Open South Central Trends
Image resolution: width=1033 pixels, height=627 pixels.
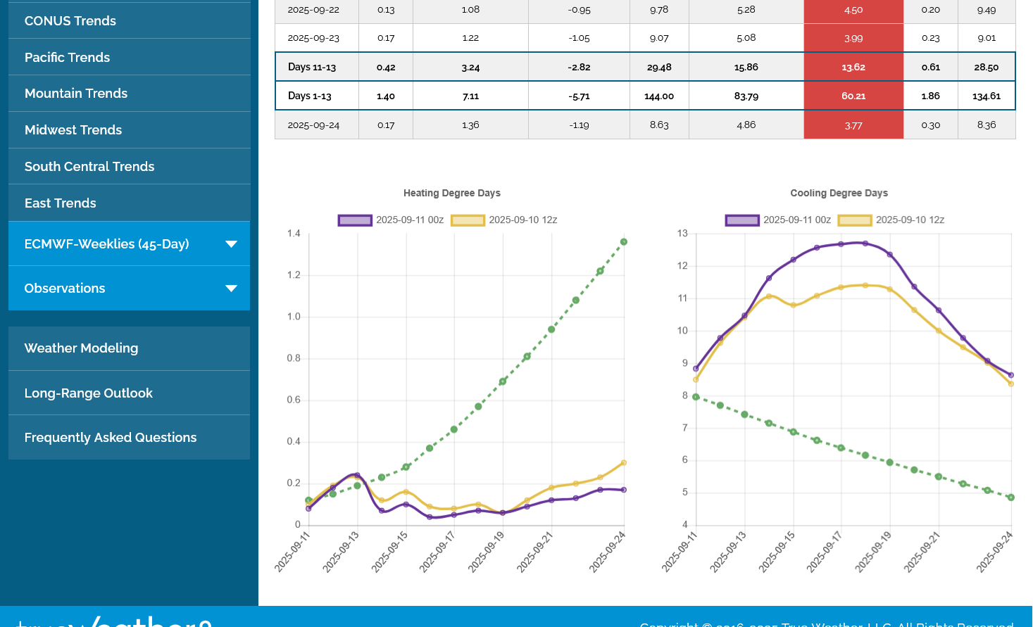pos(89,167)
